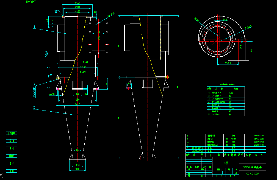Screen dimensions: 277x180
Task: Click part balloon number 1
Action: coord(34,27)
